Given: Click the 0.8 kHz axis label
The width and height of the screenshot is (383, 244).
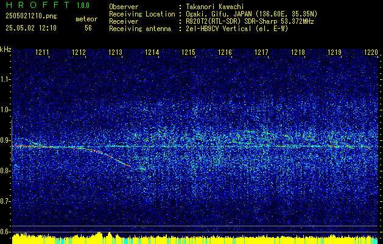Looking at the screenshot, I should point(5,171).
